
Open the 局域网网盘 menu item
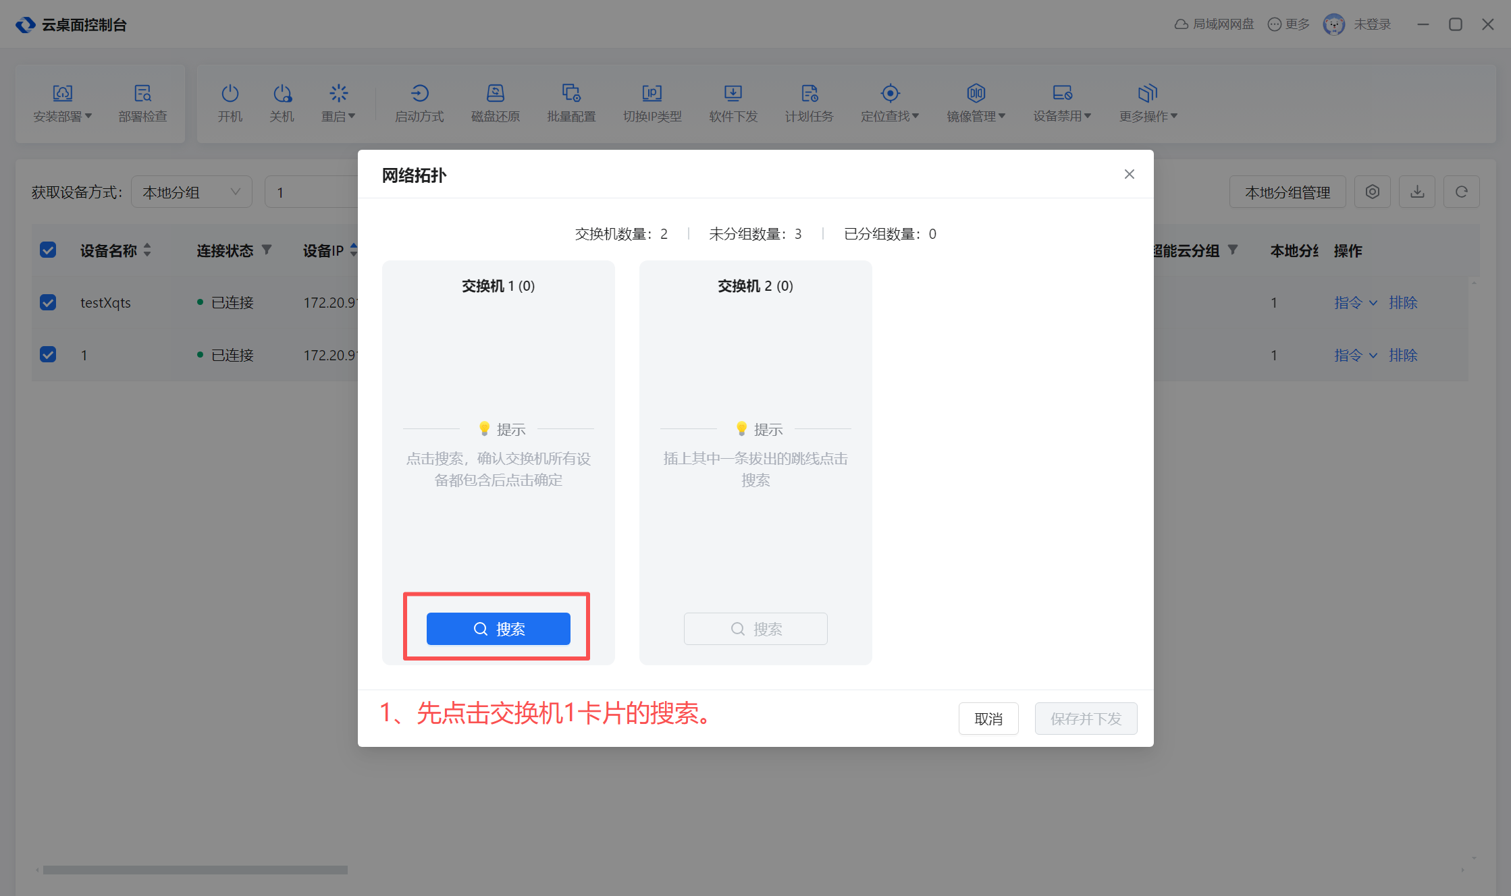[1214, 24]
